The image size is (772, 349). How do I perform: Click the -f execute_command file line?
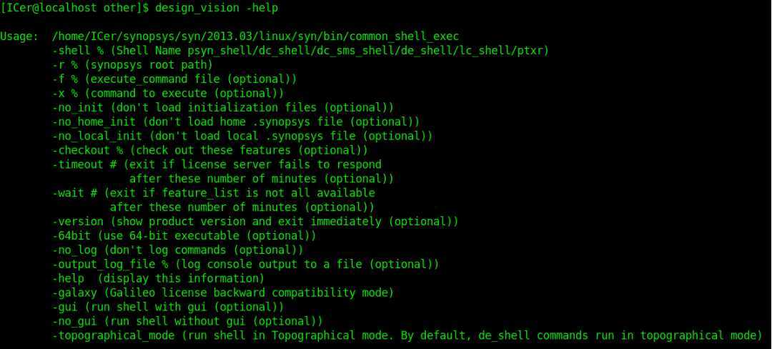(174, 79)
